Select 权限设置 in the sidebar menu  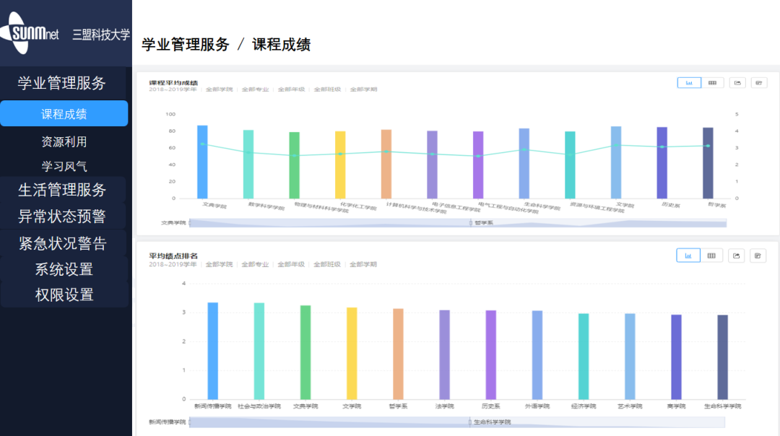pyautogui.click(x=64, y=295)
